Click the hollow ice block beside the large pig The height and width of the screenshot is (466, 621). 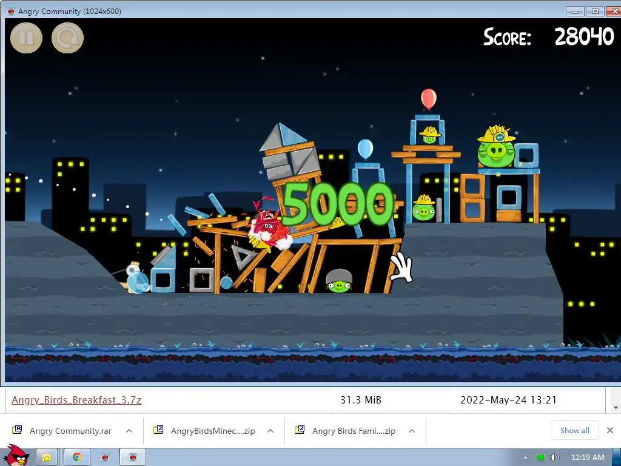click(526, 155)
